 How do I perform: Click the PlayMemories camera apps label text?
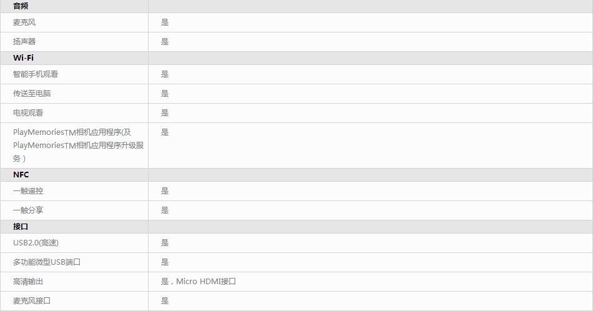coord(78,145)
